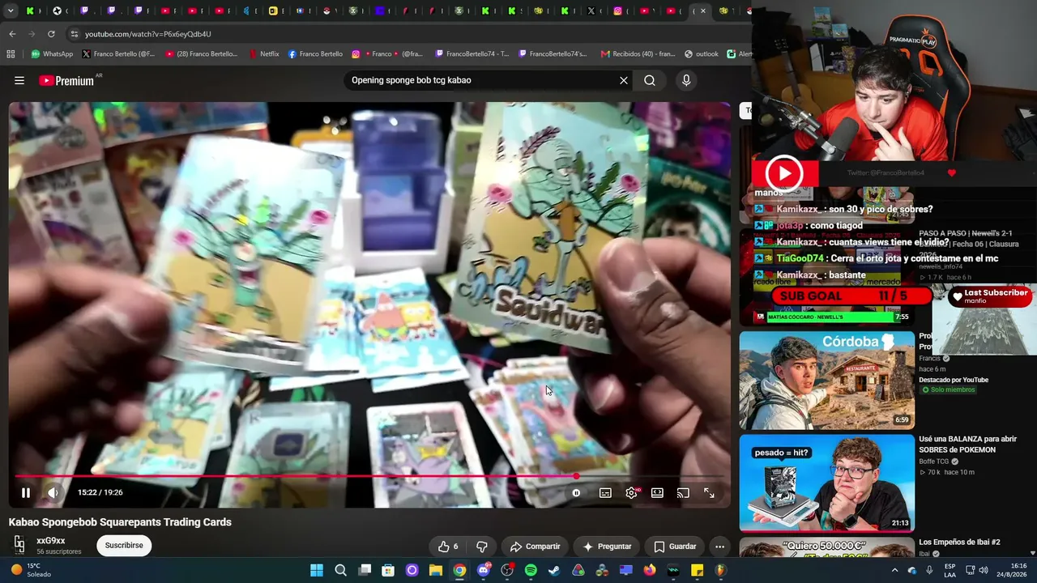Image resolution: width=1037 pixels, height=583 pixels.
Task: Open the Windows Start menu
Action: pos(317,570)
